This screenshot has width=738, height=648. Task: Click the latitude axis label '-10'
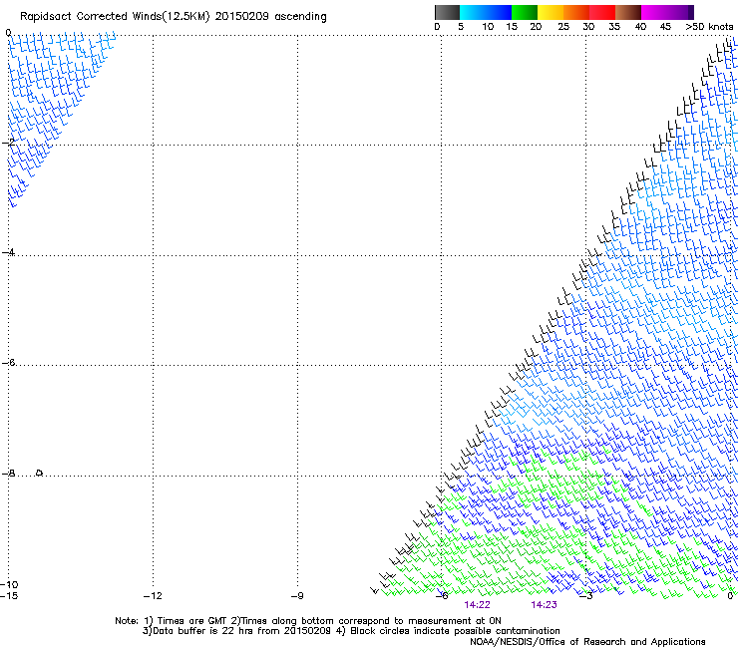(x=9, y=584)
